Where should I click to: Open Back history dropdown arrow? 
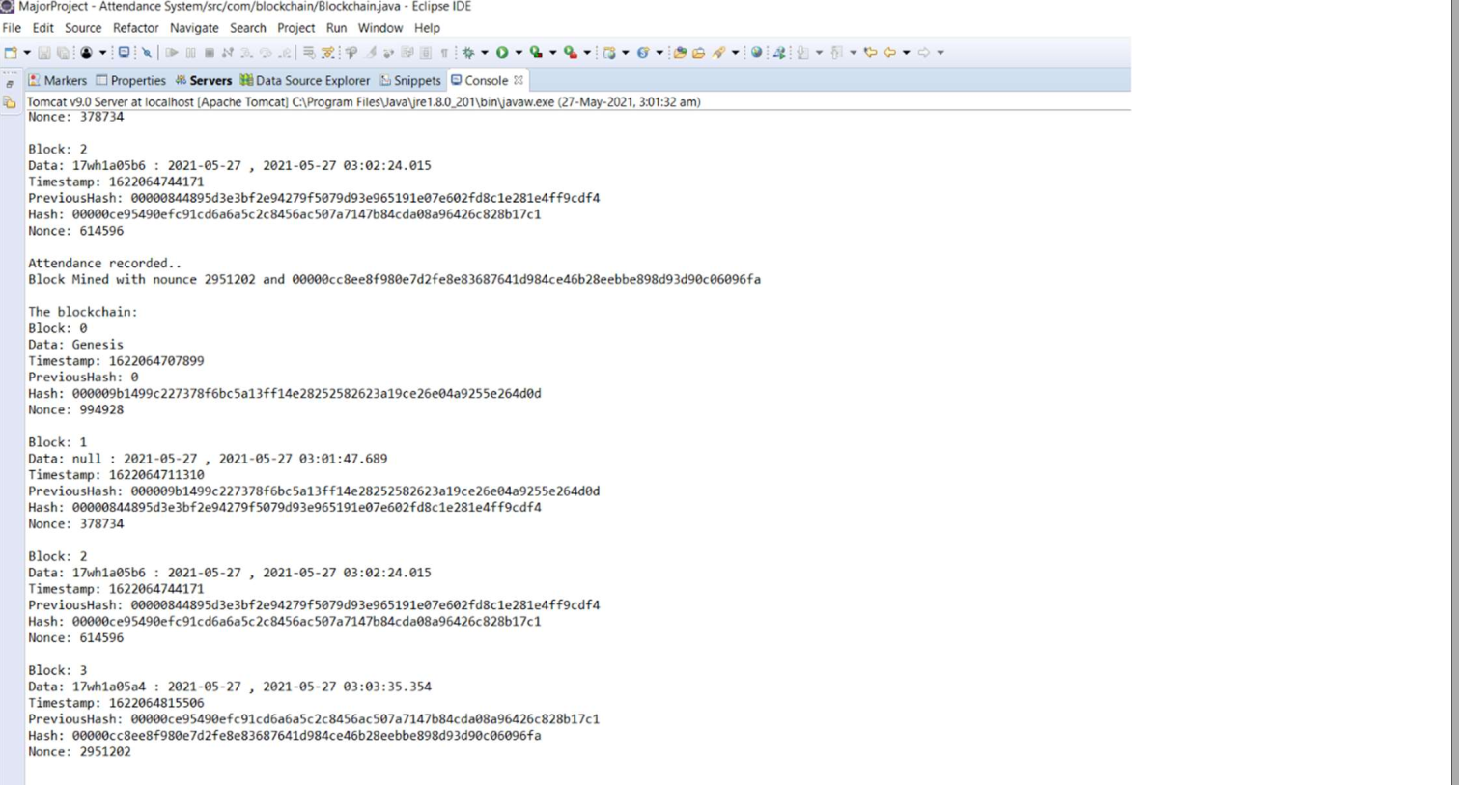906,52
